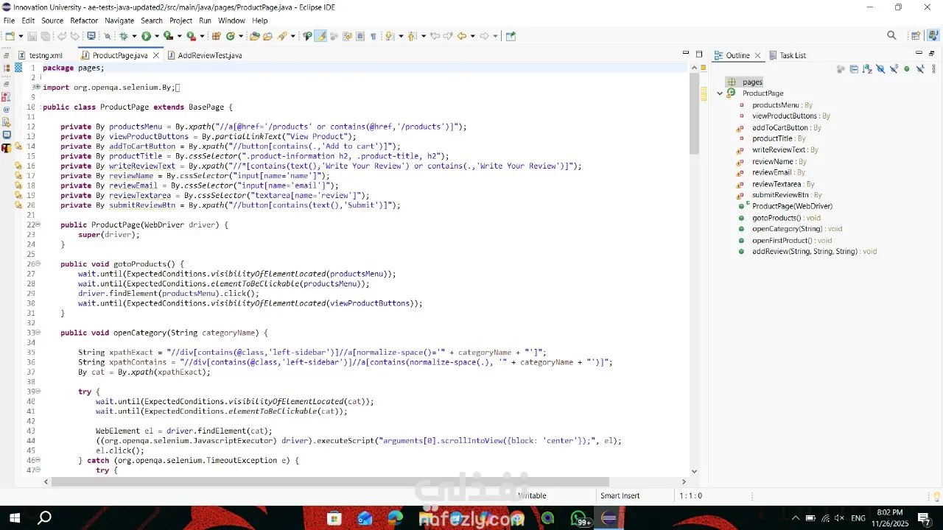This screenshot has height=530, width=943.
Task: Click the Open Perspective icon
Action: click(x=916, y=36)
